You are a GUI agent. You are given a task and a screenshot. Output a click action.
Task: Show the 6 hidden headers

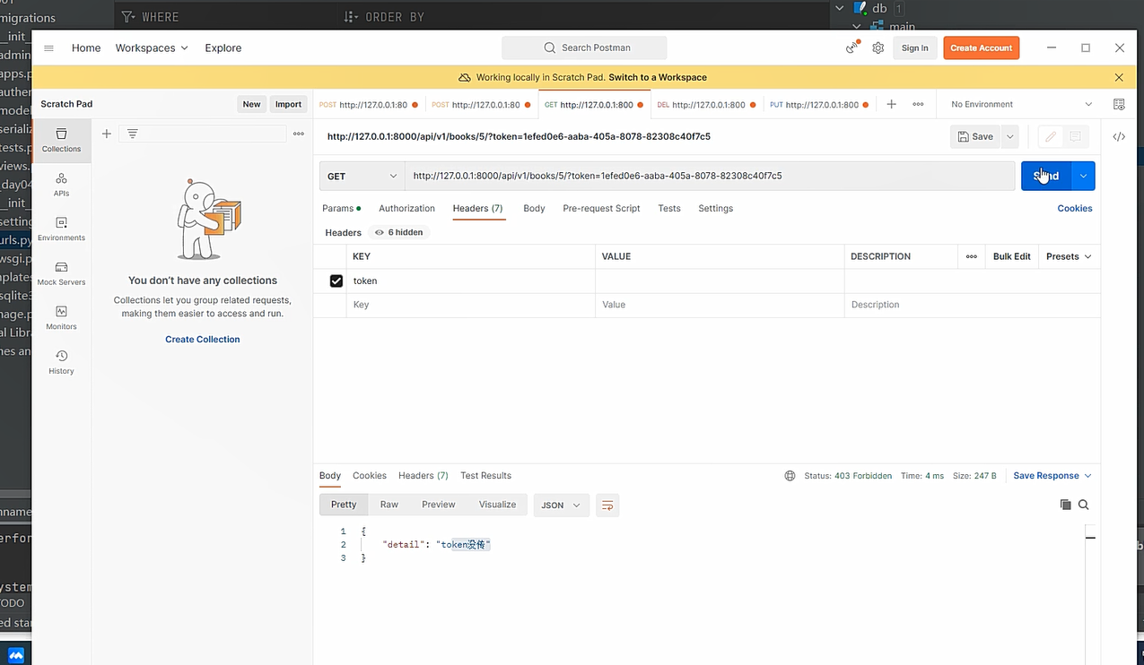(399, 232)
